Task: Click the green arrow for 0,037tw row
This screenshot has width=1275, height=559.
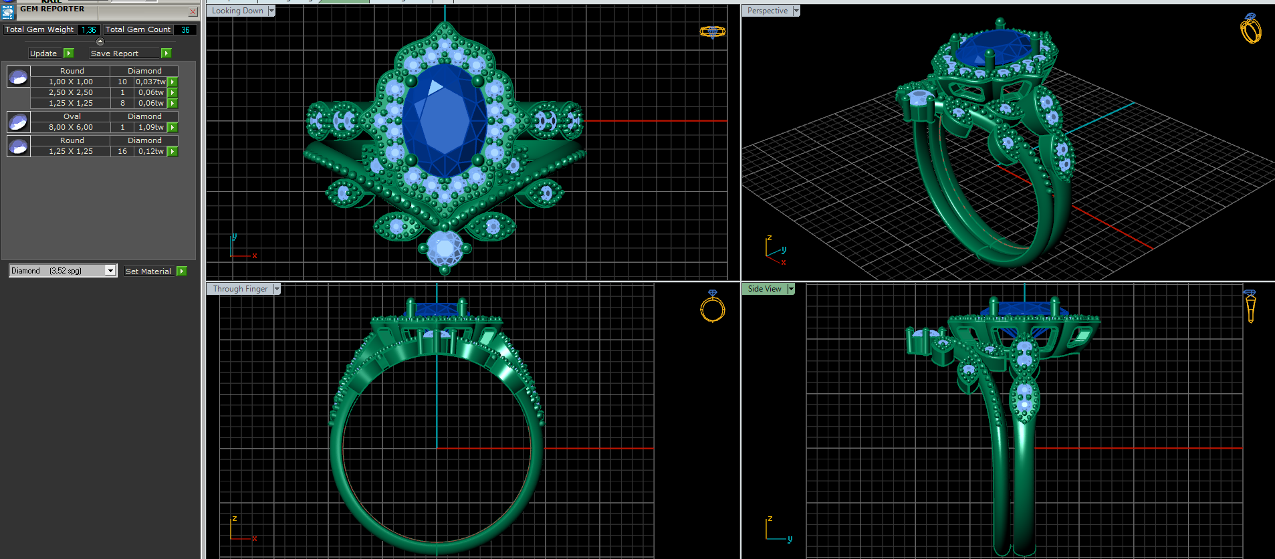Action: pyautogui.click(x=172, y=82)
